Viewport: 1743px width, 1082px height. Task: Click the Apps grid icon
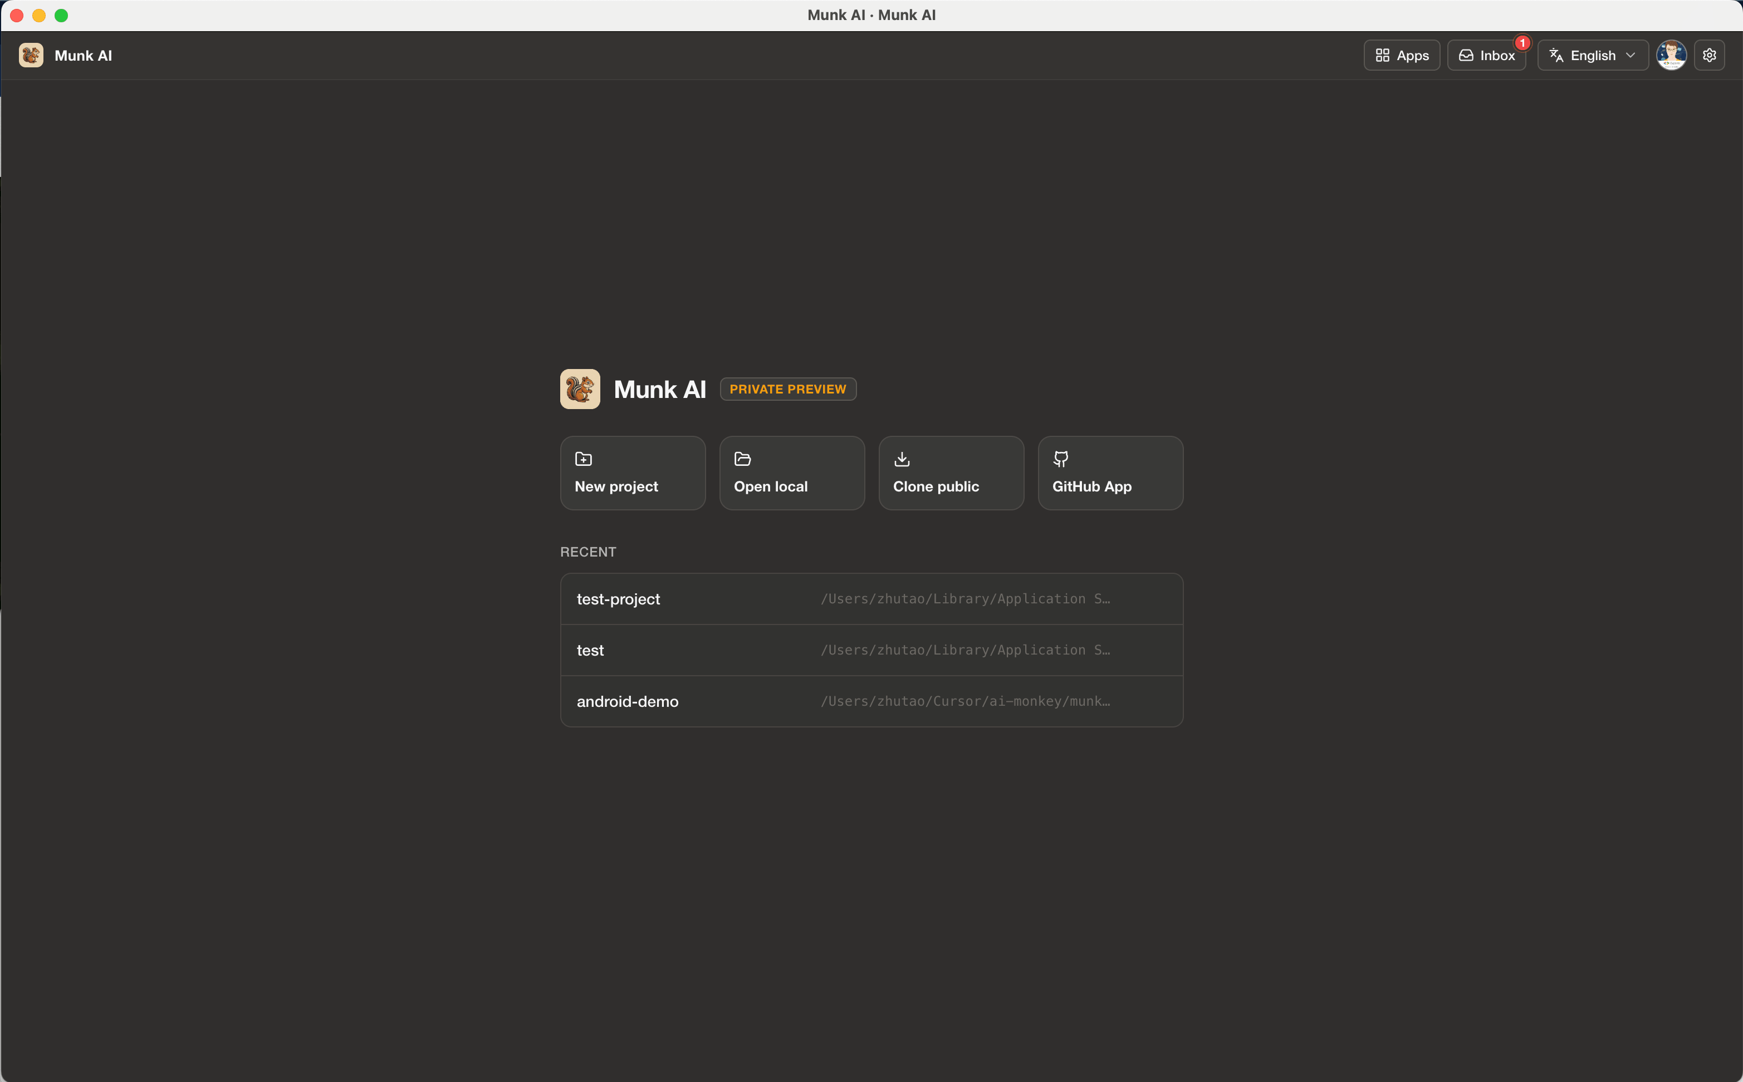point(1382,55)
